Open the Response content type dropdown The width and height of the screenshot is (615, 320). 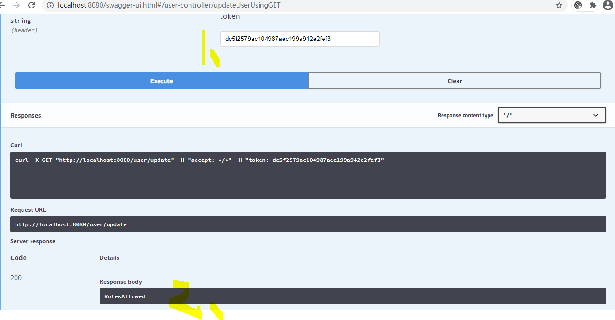click(x=552, y=115)
